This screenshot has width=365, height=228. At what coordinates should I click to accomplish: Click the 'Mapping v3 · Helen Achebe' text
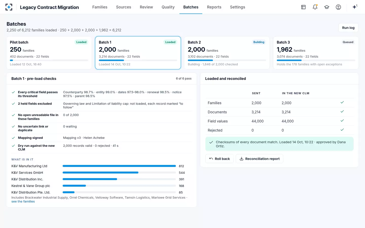click(84, 138)
